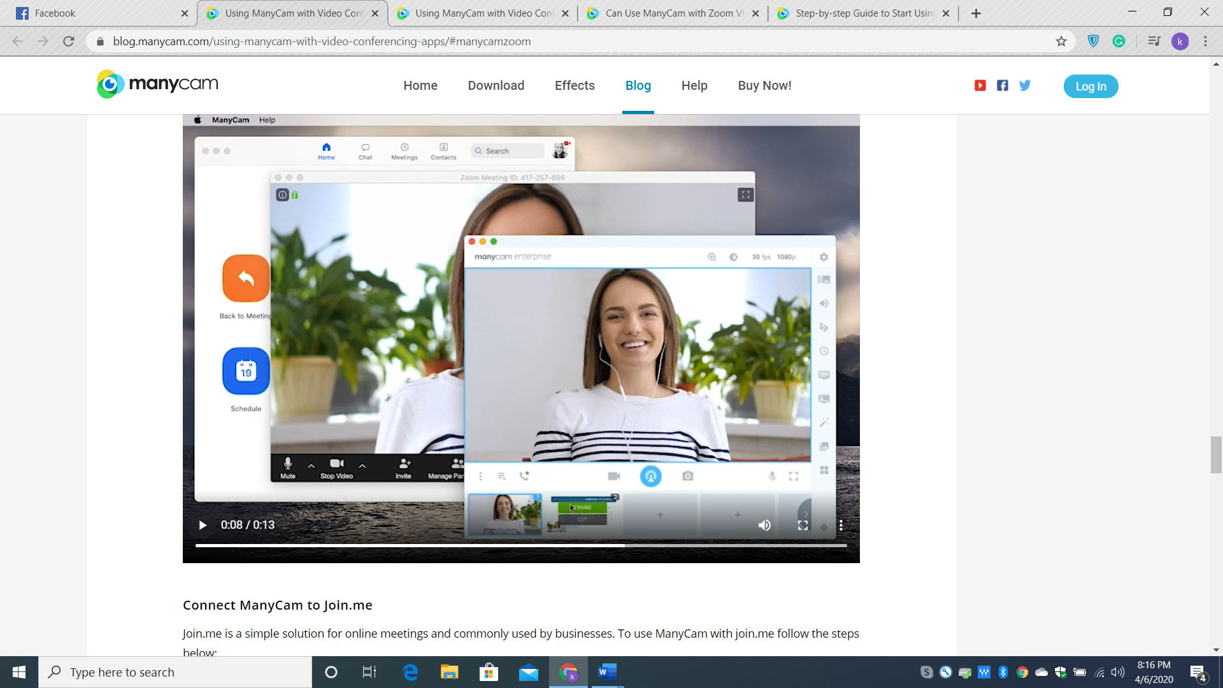1223x688 pixels.
Task: Click the ManyCam logo
Action: tap(157, 84)
